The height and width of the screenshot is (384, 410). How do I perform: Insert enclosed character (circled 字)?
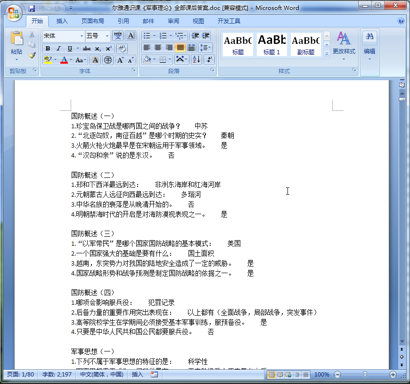tap(108, 60)
